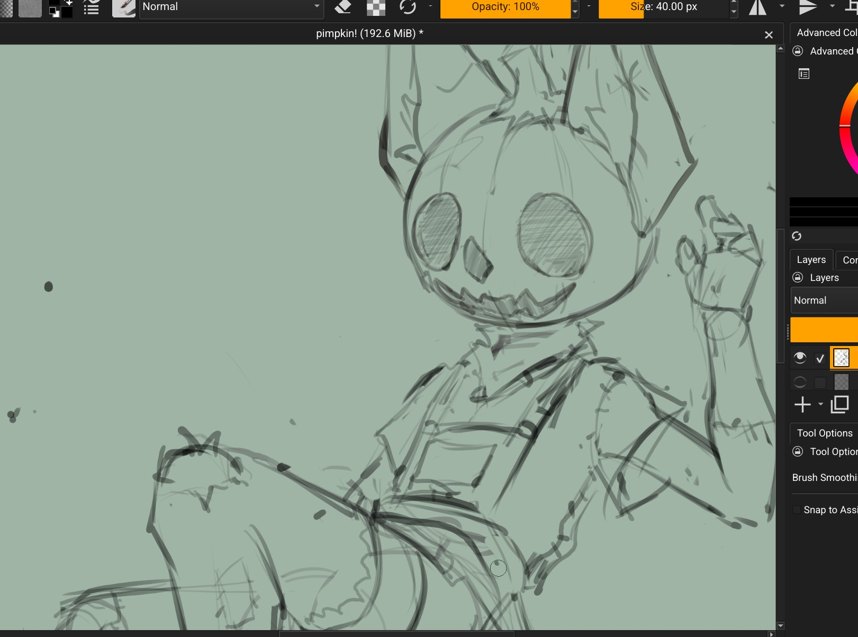
Task: Enable horizontal mirror tool
Action: [x=757, y=7]
